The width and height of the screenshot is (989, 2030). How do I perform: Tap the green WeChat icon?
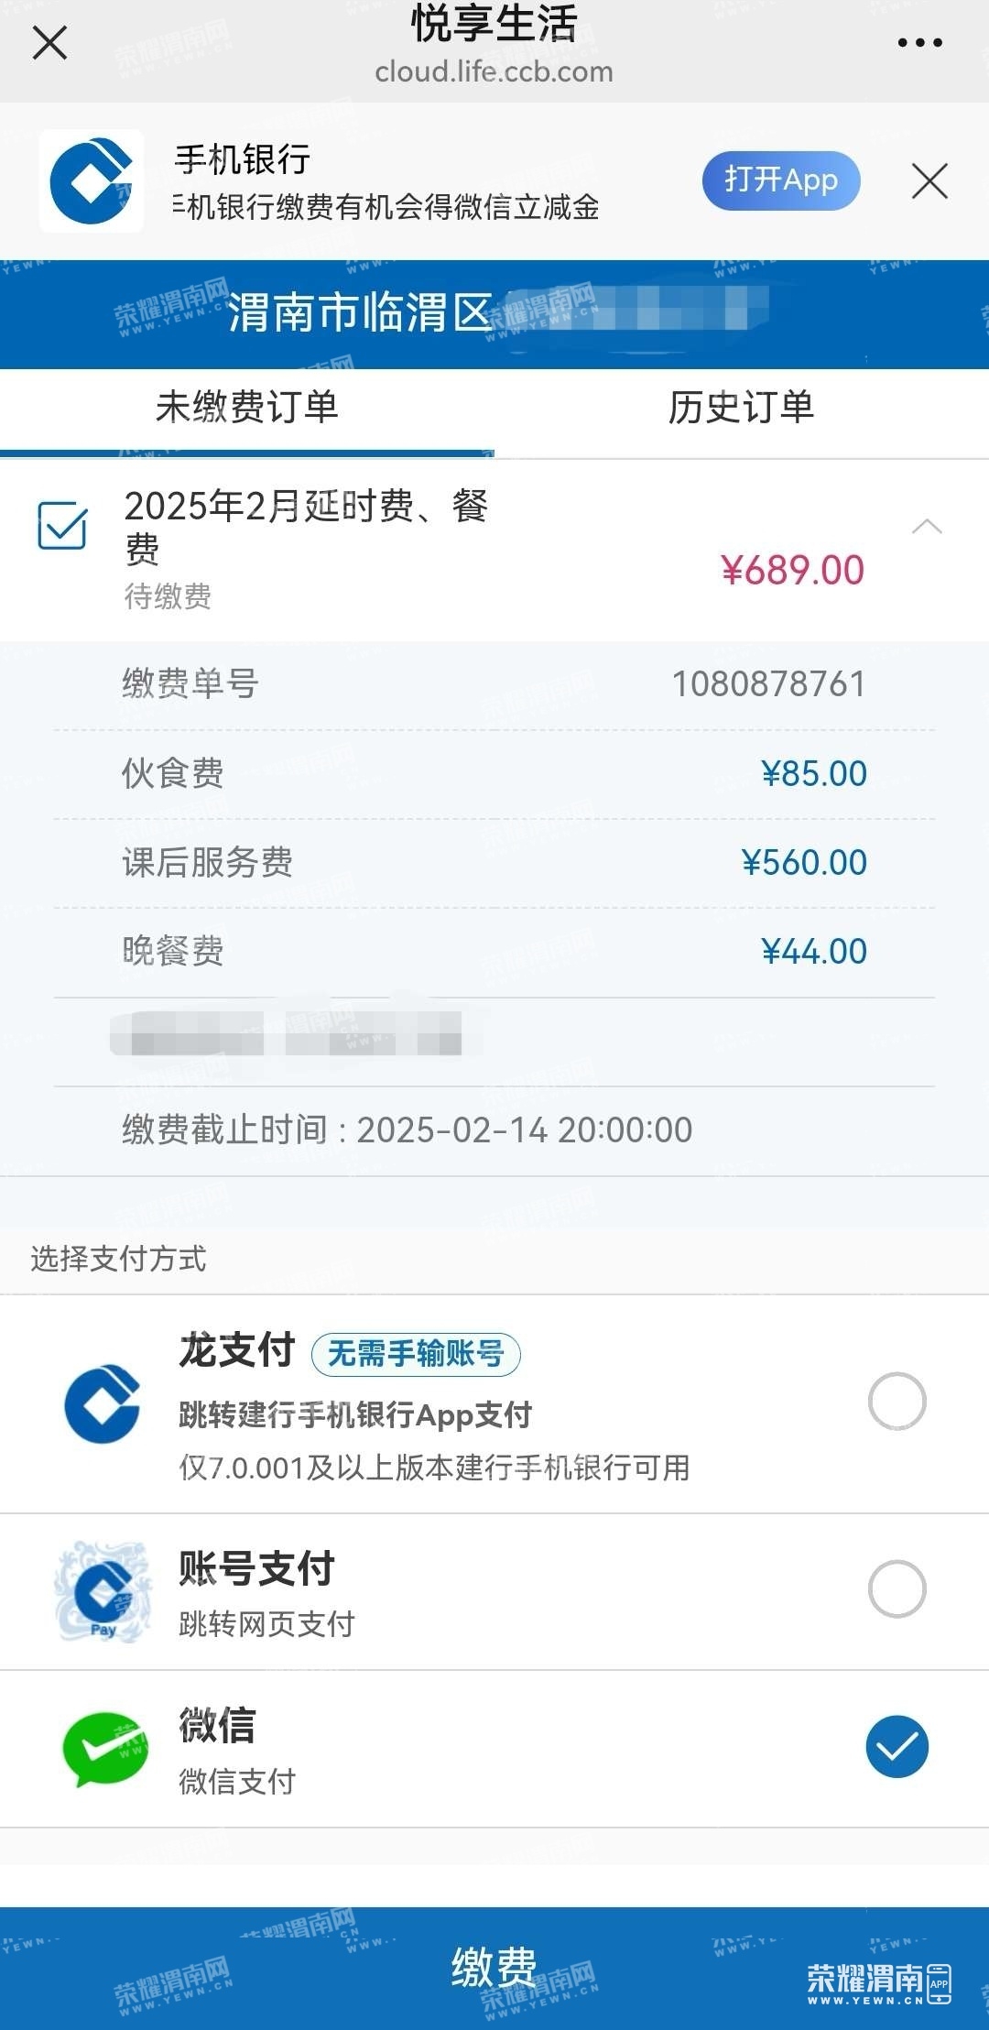[x=105, y=1748]
